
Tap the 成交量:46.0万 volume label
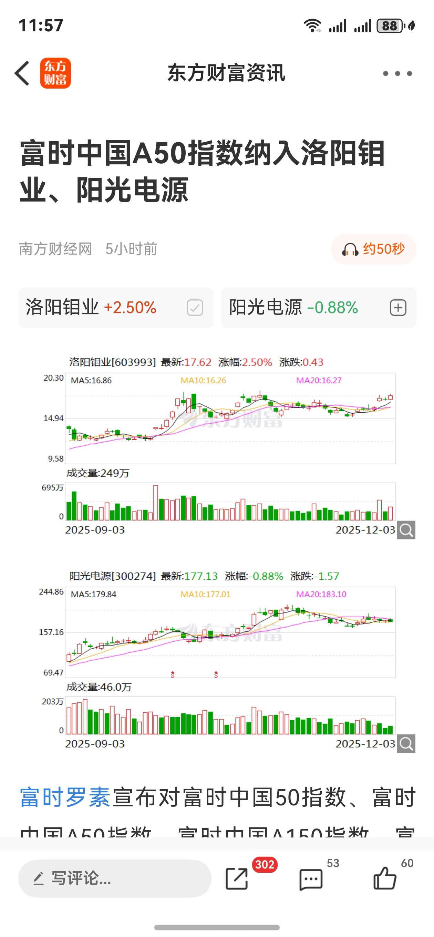(x=99, y=687)
